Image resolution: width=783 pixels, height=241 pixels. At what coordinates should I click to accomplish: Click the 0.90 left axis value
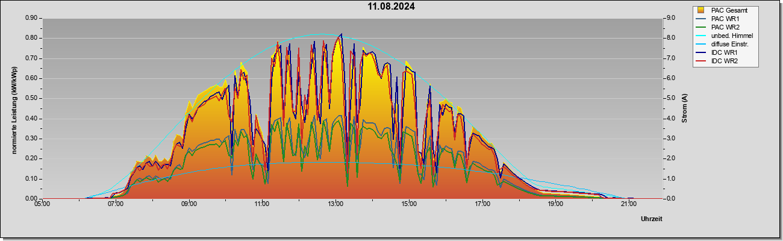(31, 18)
